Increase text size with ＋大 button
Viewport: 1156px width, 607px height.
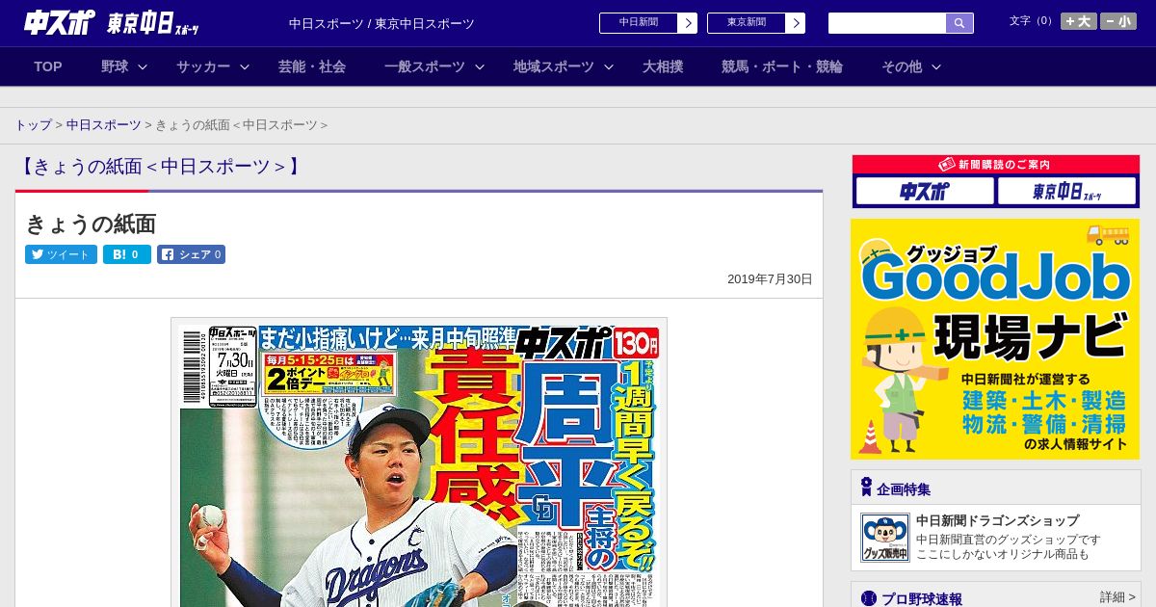1078,21
